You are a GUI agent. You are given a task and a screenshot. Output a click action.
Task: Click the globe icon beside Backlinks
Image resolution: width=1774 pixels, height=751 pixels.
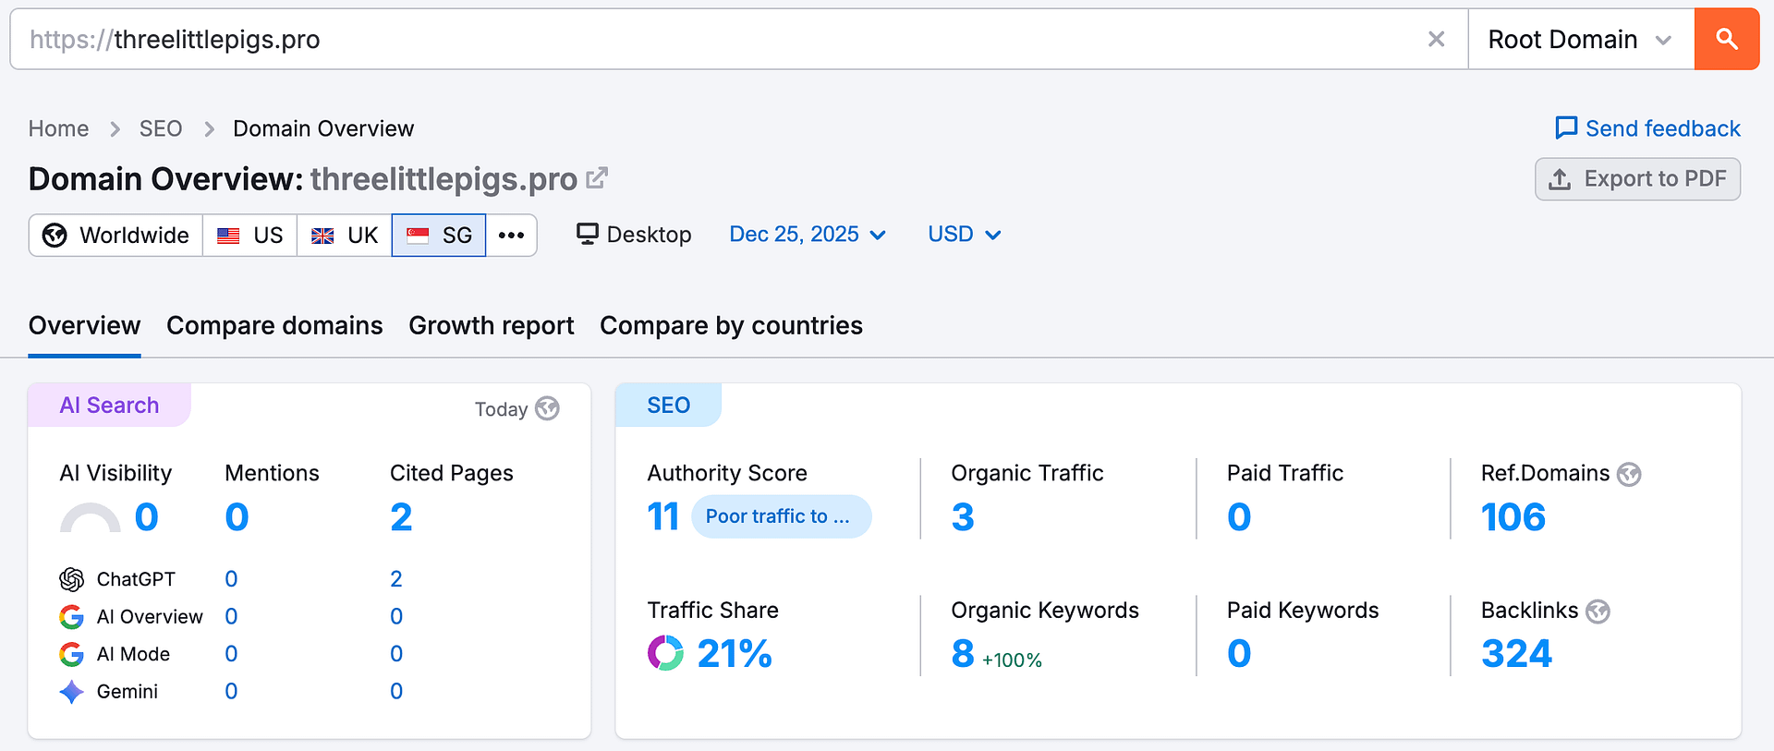pyautogui.click(x=1598, y=612)
